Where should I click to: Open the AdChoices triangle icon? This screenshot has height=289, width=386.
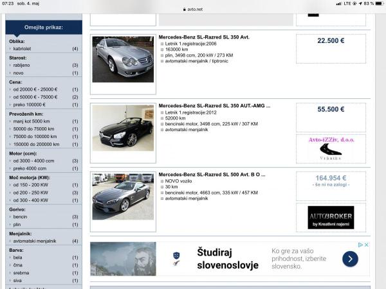(x=360, y=245)
